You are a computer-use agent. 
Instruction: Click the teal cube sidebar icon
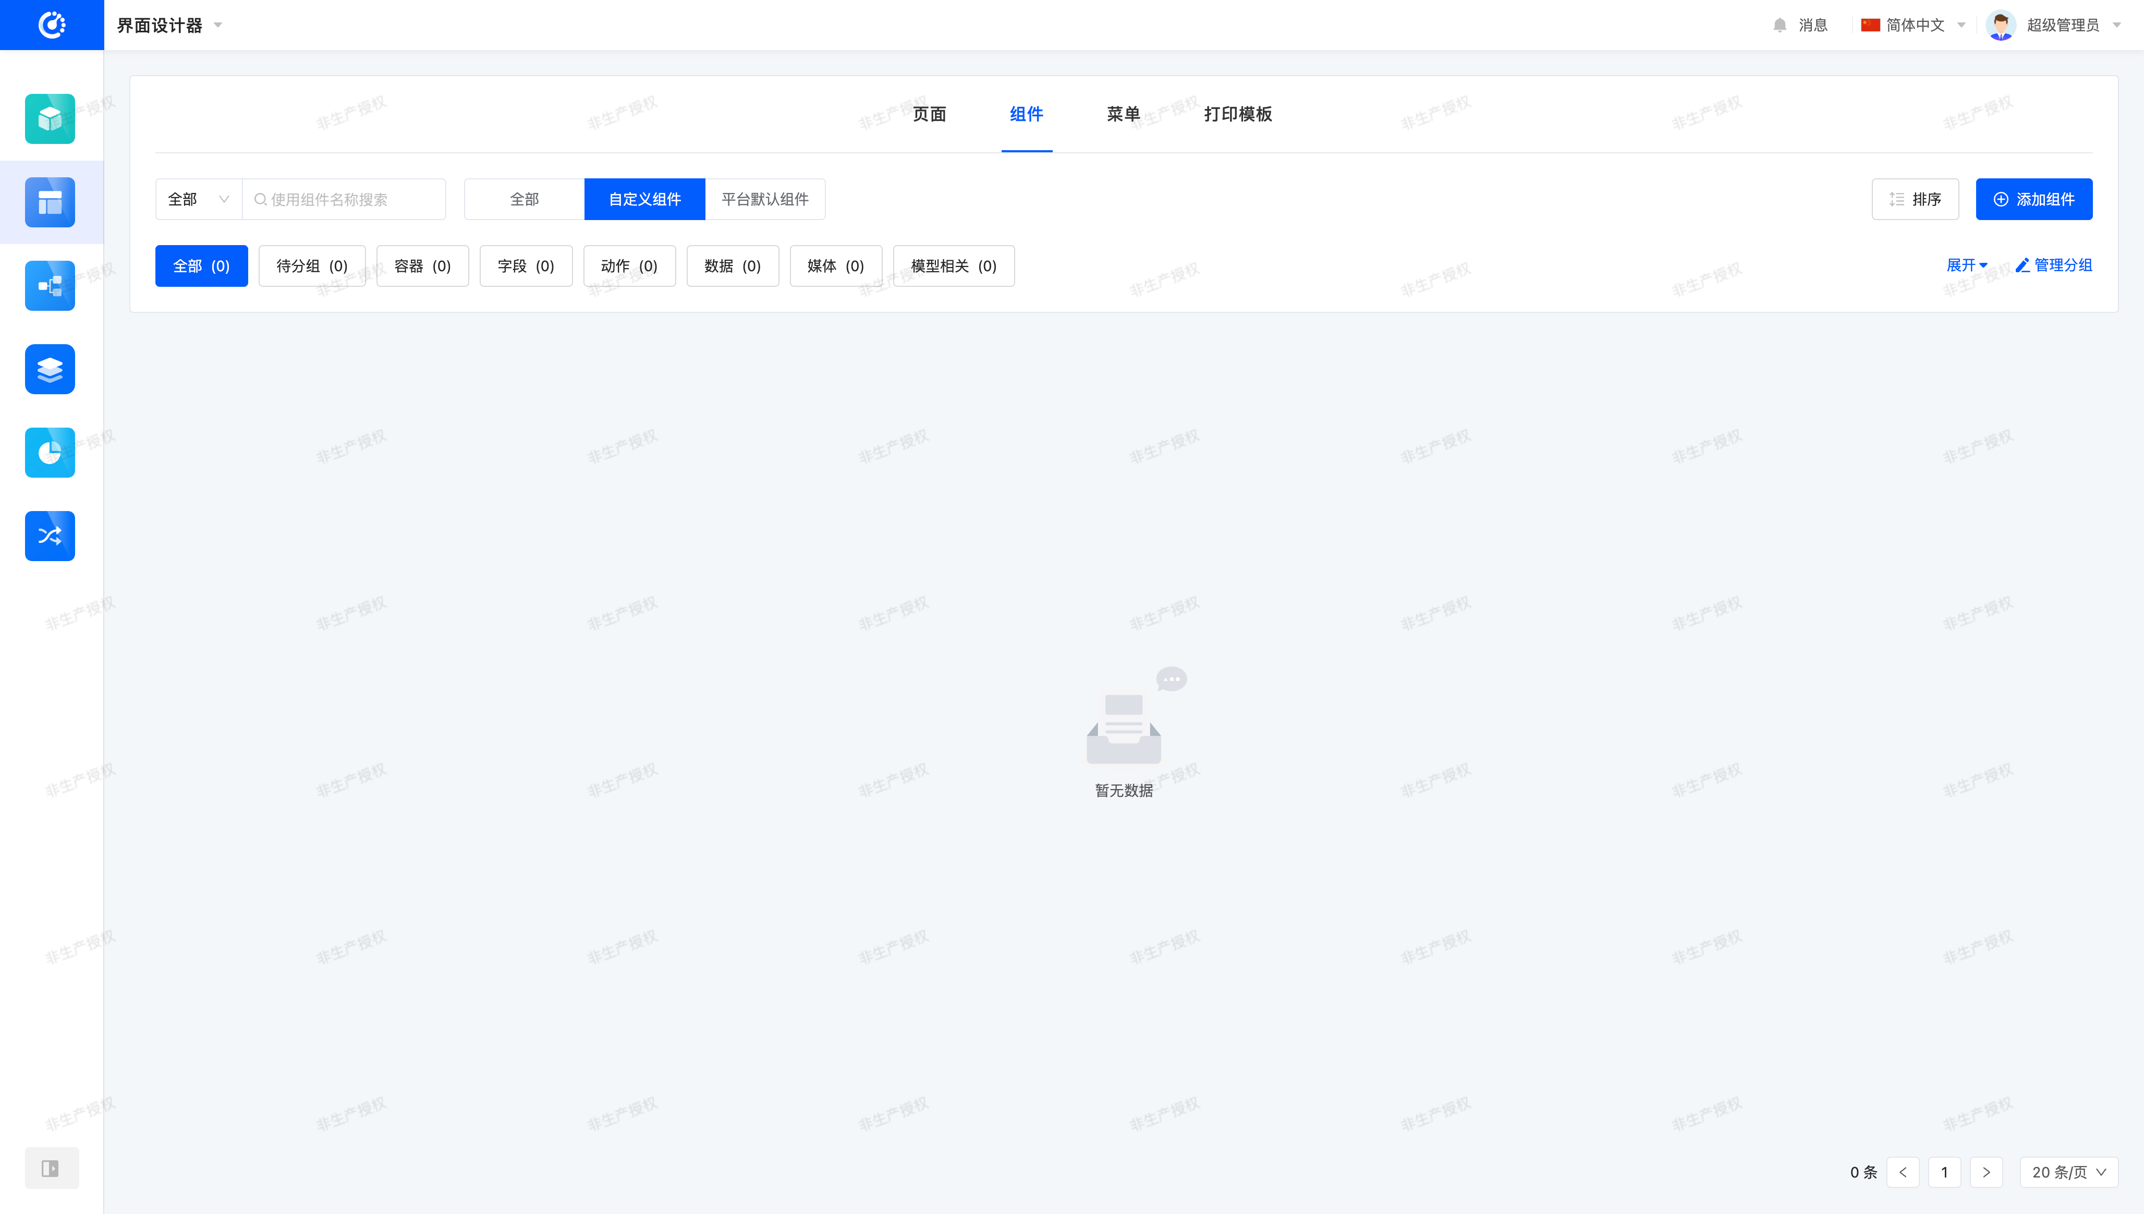pyautogui.click(x=50, y=119)
